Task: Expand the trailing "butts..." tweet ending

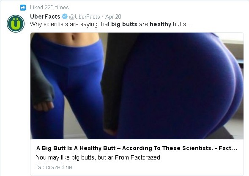Action: pos(182,24)
